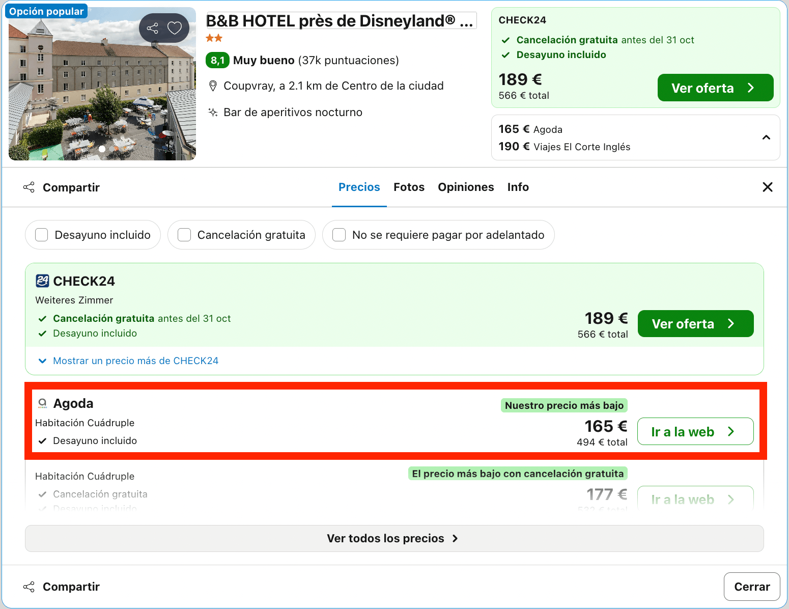The height and width of the screenshot is (609, 789).
Task: Click Ir a la web for 177 € offer
Action: coord(695,498)
